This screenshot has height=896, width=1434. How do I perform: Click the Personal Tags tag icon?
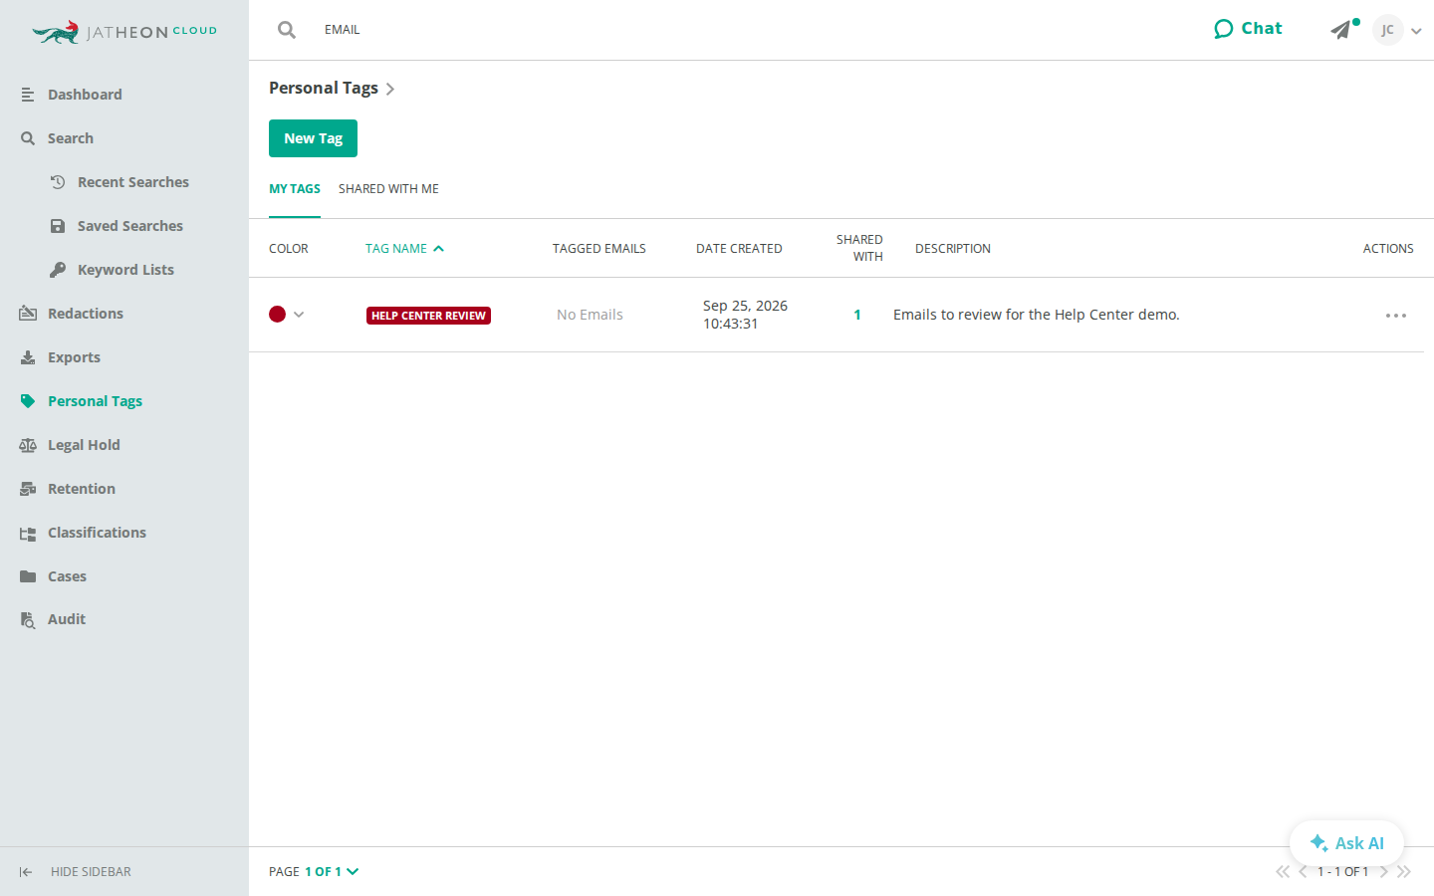[x=28, y=401]
